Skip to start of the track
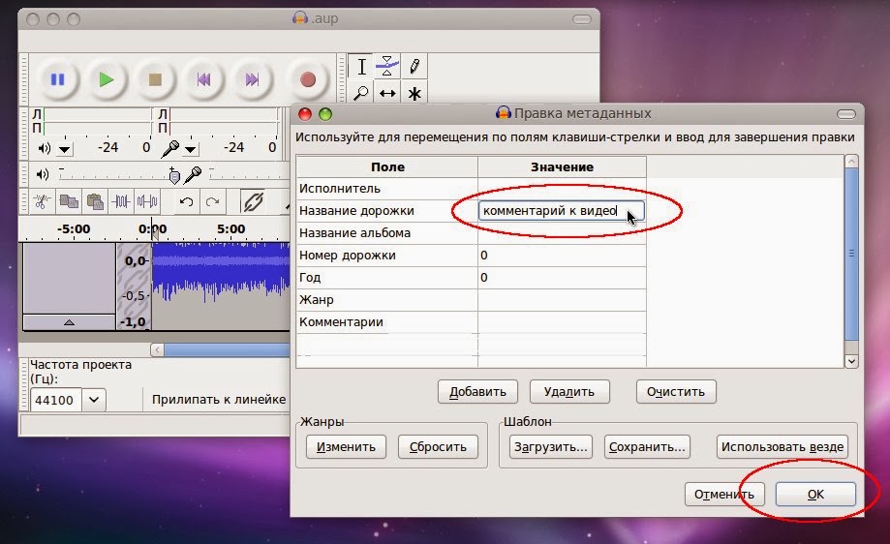Screen dimensions: 890x544 (x=203, y=79)
